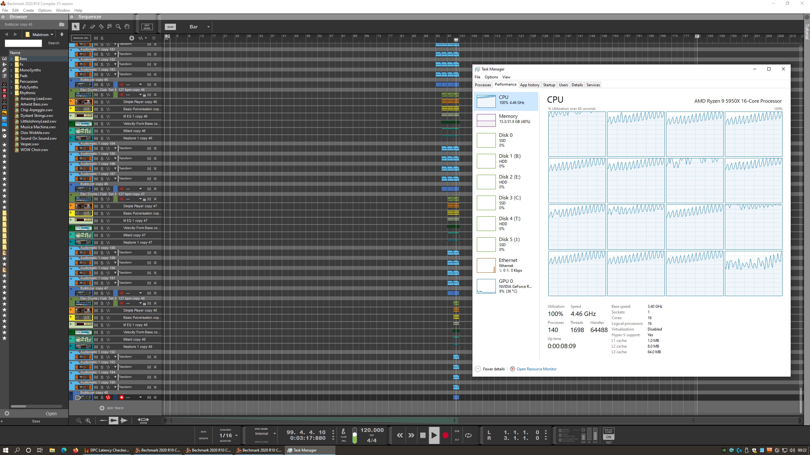Image resolution: width=810 pixels, height=455 pixels.
Task: Mute the Neptune 1 copy 48 track
Action: (x=96, y=347)
